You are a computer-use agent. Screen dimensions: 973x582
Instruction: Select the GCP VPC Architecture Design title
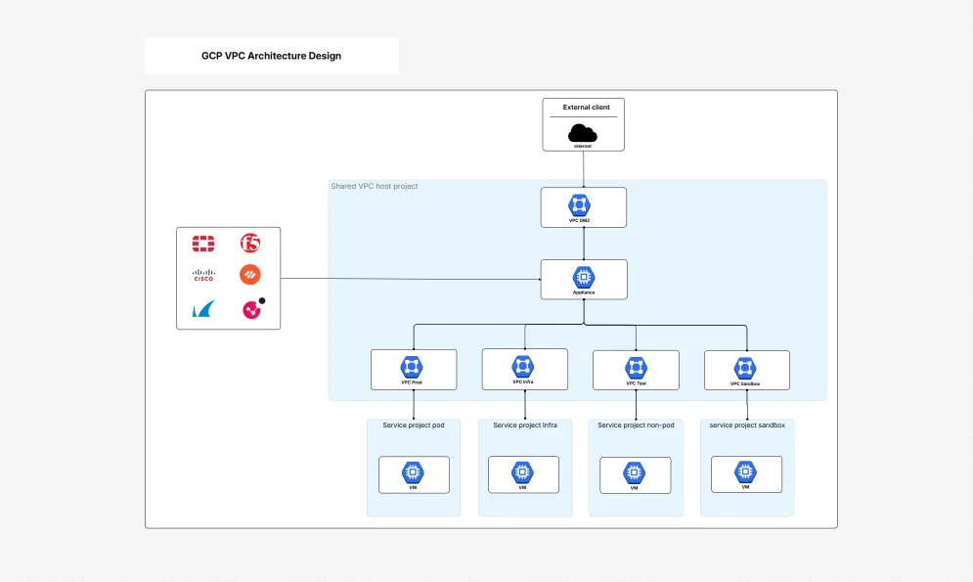[x=271, y=56]
